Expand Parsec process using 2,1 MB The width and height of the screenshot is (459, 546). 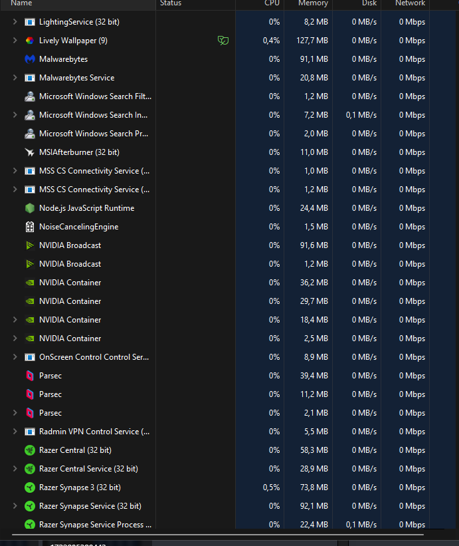15,414
